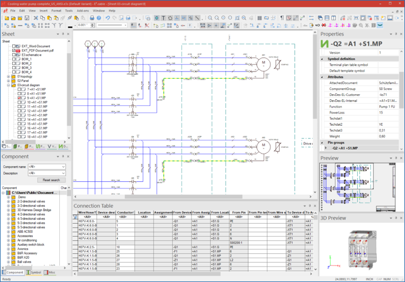This screenshot has width=405, height=282.
Task: Collapse the 03-circuit diagram folder
Action: point(8,85)
